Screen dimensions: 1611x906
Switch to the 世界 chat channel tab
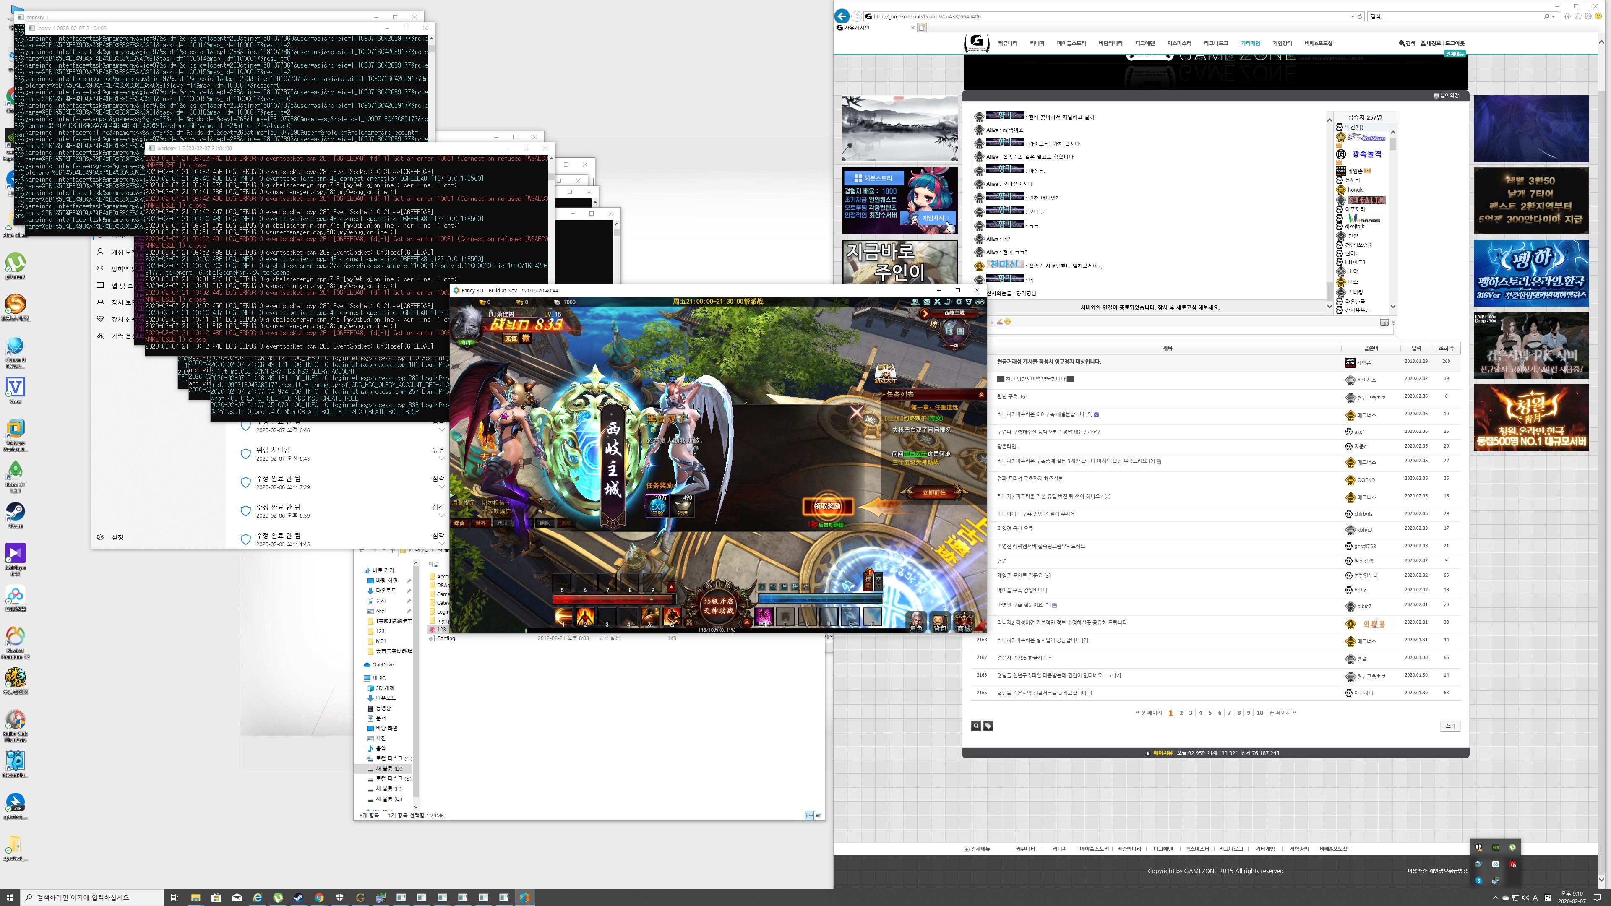pos(480,523)
